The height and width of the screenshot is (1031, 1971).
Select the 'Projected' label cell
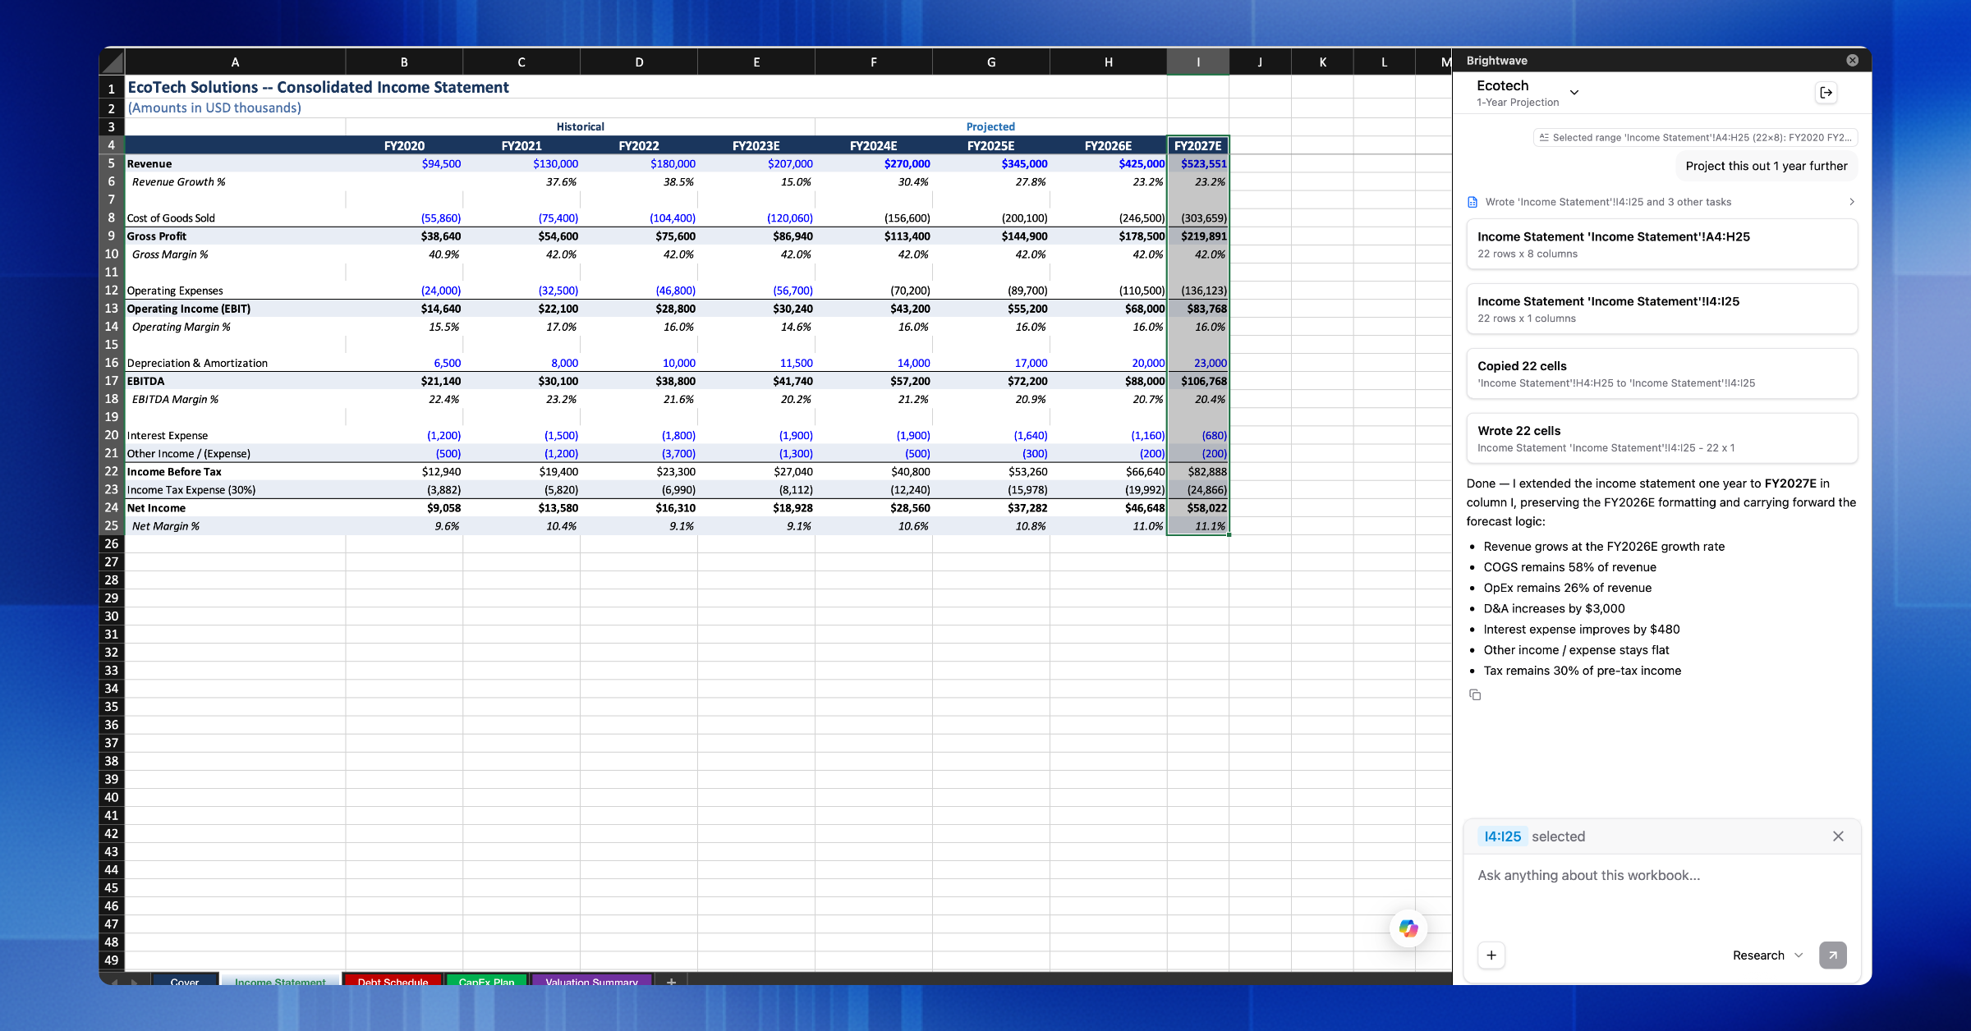(990, 126)
